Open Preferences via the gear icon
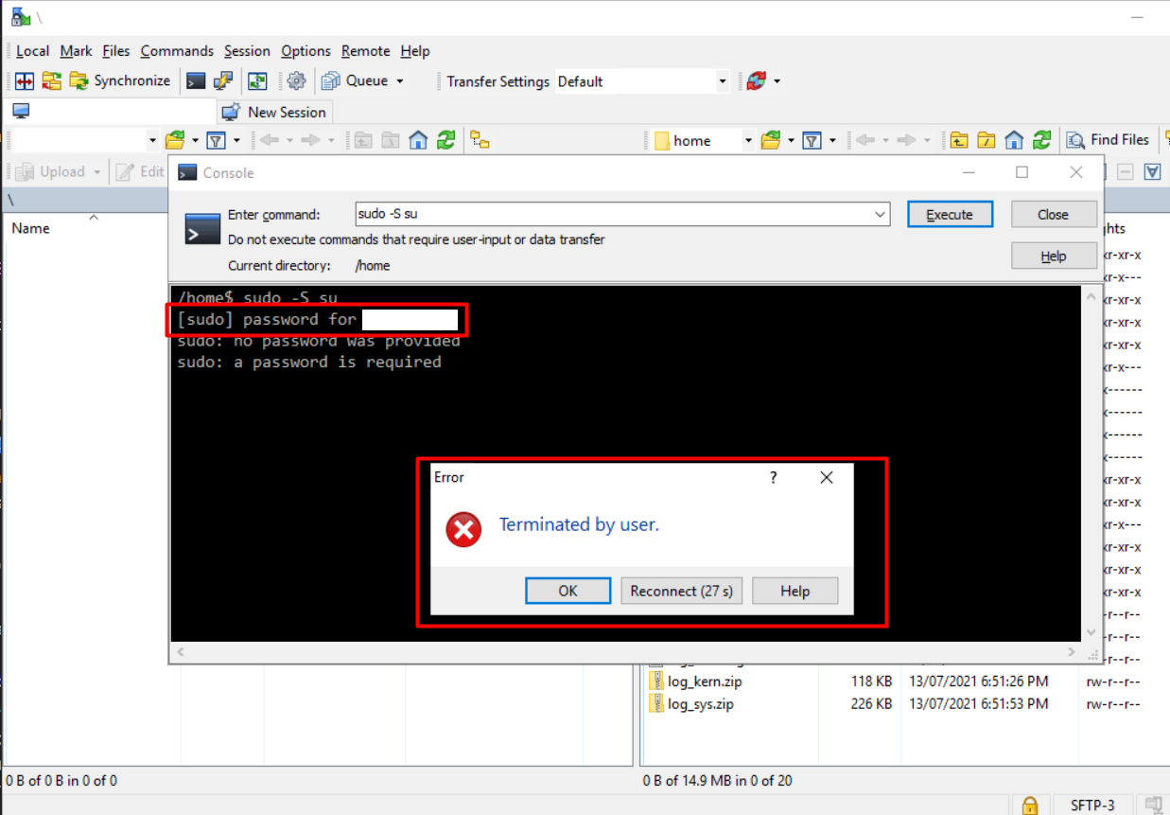The image size is (1170, 815). tap(297, 81)
